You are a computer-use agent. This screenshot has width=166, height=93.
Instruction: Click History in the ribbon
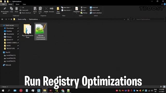click(x=84, y=13)
